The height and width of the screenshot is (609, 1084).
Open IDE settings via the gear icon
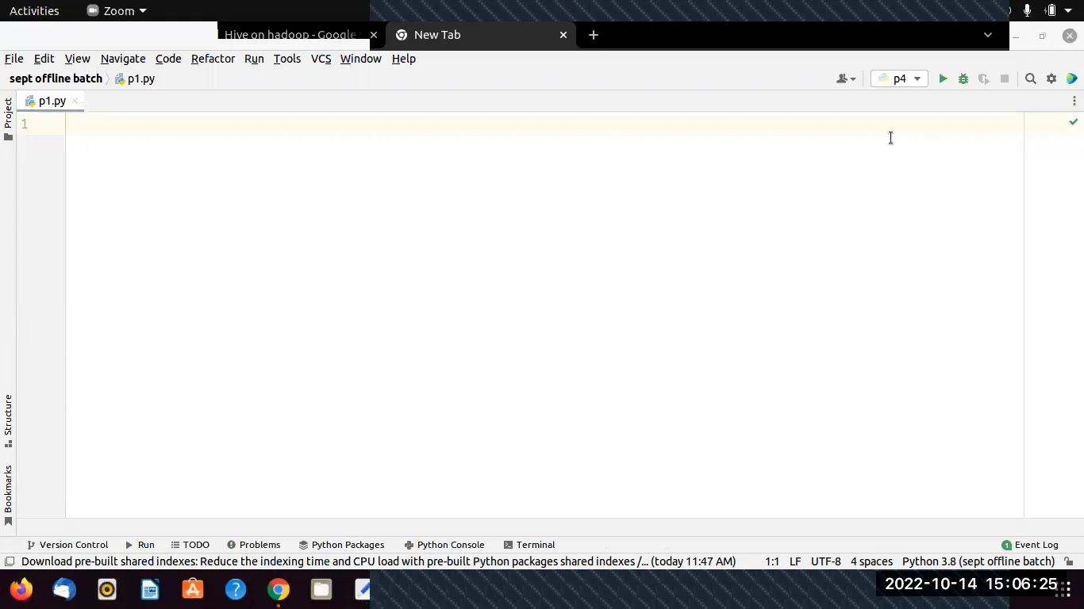[1051, 79]
